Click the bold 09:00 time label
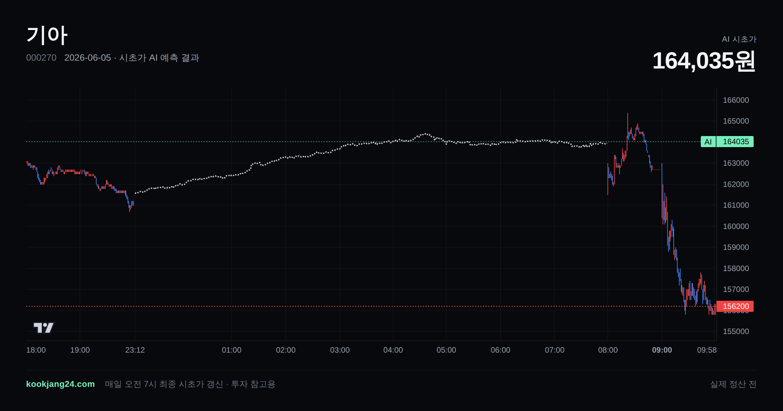The width and height of the screenshot is (783, 411). [662, 350]
